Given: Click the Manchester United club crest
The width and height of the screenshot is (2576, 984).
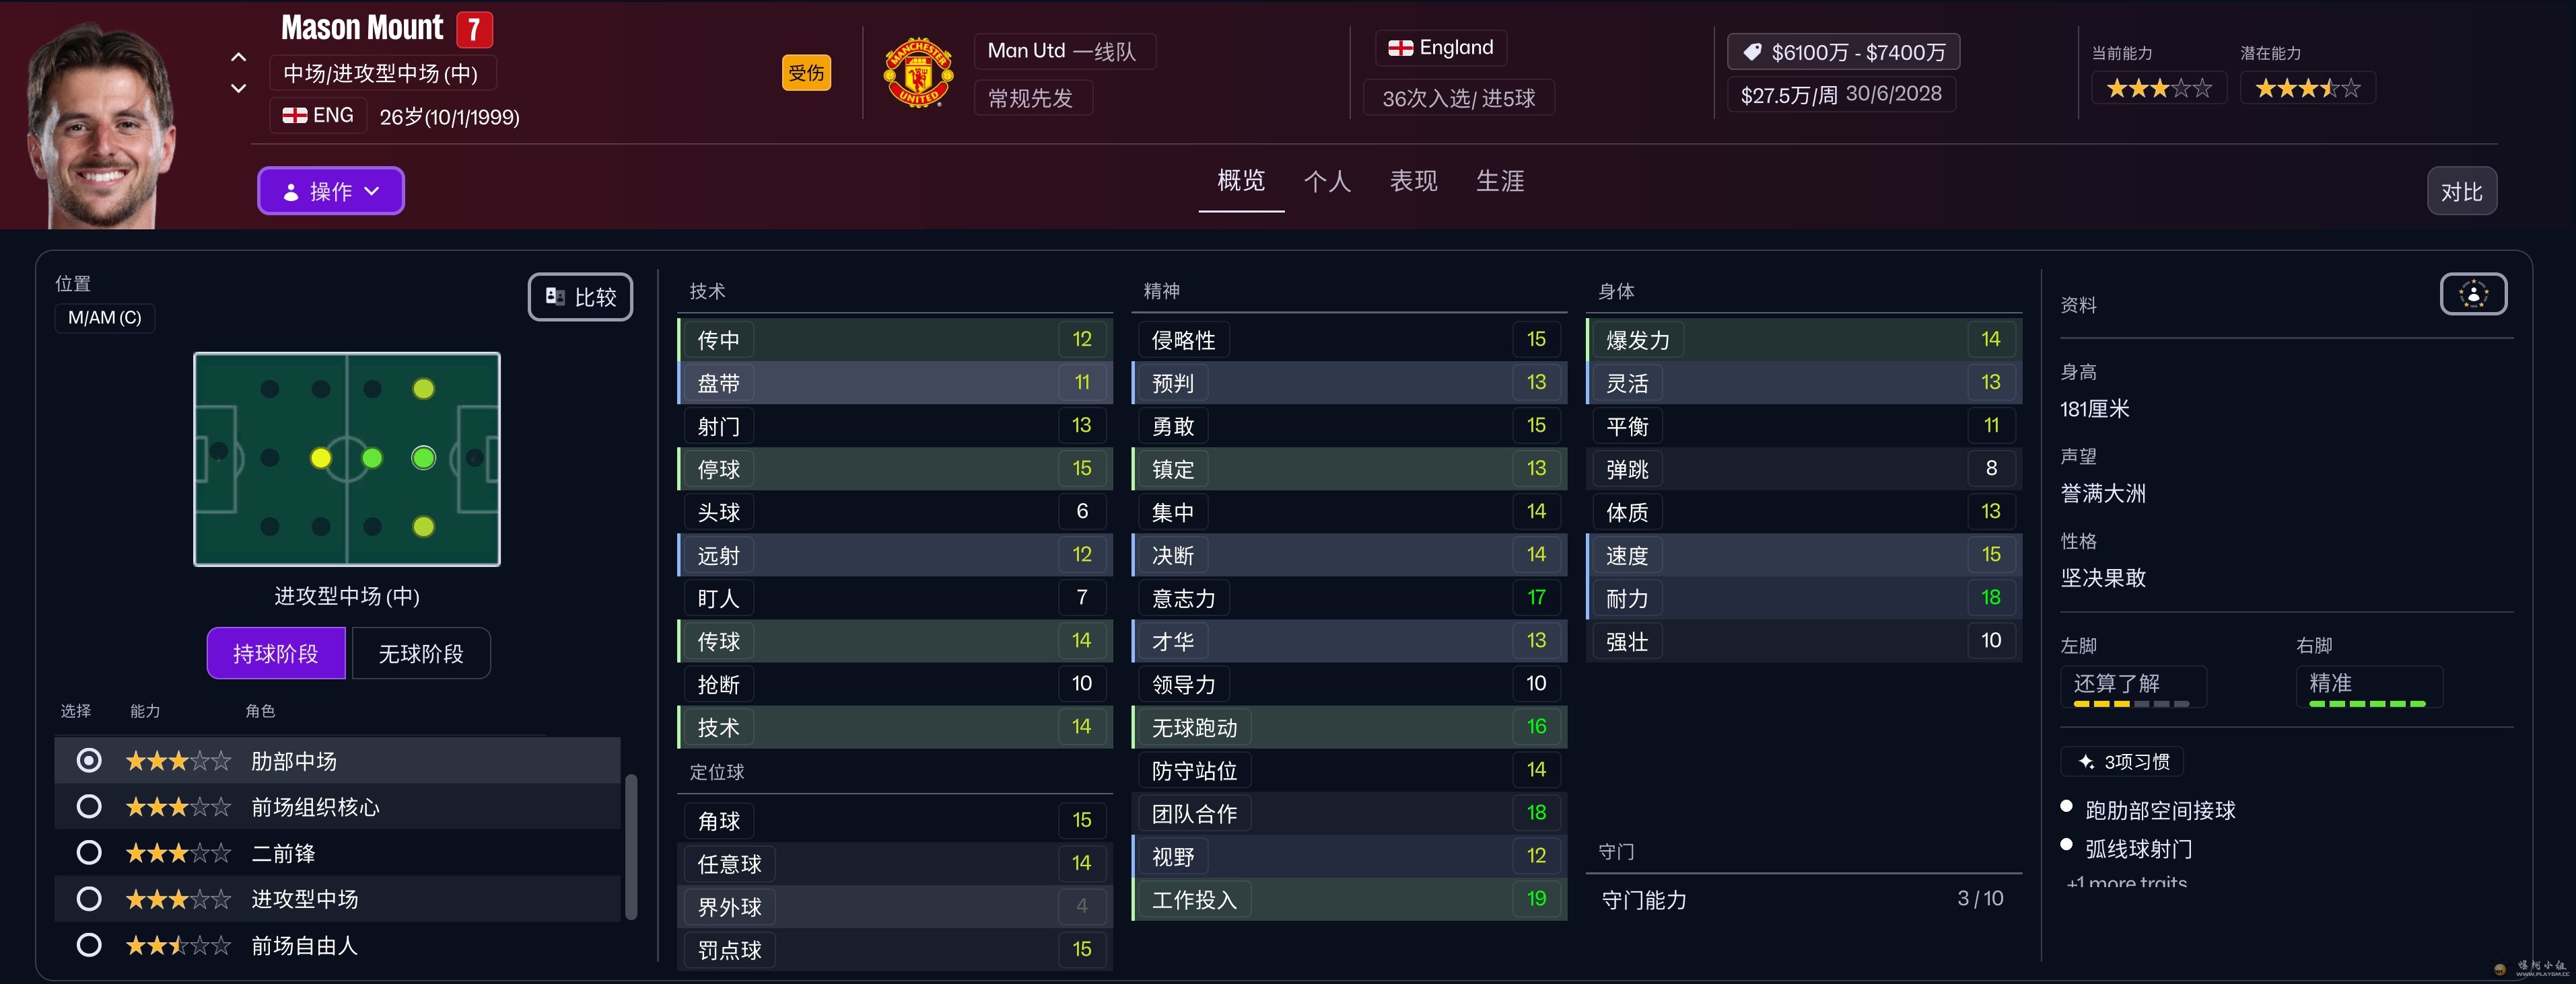Looking at the screenshot, I should click(918, 73).
